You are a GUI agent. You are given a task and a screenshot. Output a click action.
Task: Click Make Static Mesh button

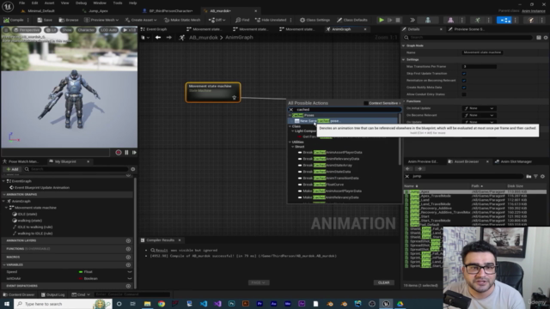[x=182, y=20]
